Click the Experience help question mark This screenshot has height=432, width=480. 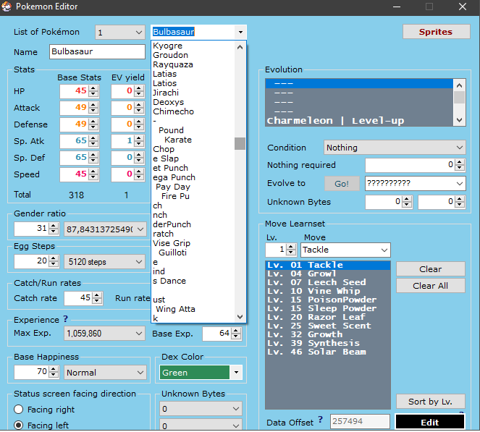point(65,319)
